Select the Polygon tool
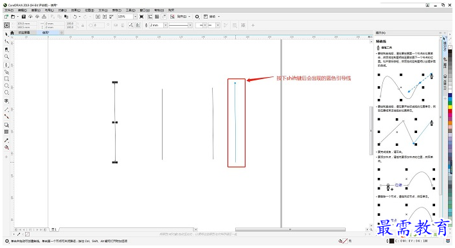The height and width of the screenshot is (248, 455). (x=6, y=93)
